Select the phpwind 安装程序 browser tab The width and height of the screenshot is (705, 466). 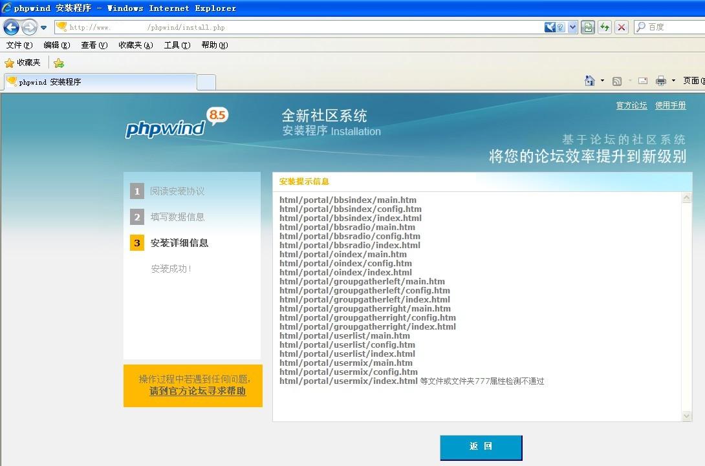pyautogui.click(x=101, y=82)
